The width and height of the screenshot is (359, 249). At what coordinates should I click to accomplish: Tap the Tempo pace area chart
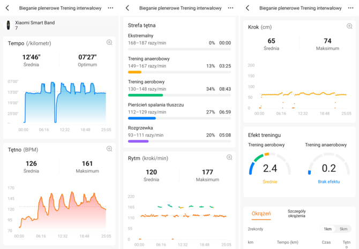point(65,102)
